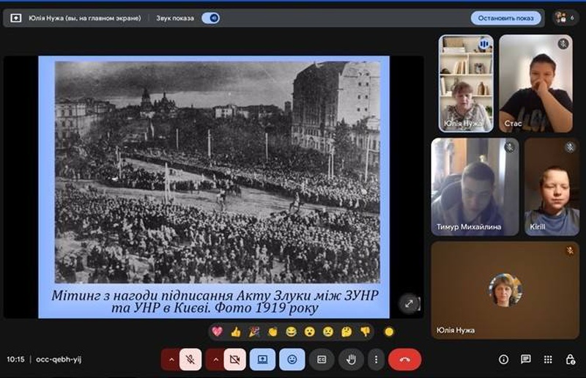
Task: Expand the microphone audio settings arrow
Action: tap(171, 360)
